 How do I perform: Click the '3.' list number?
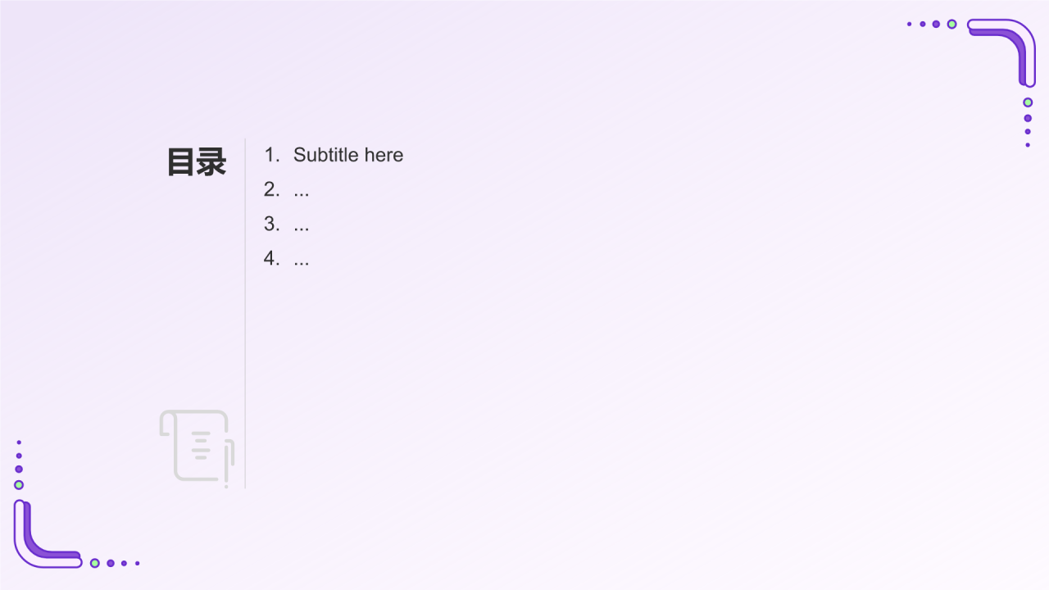(x=272, y=224)
